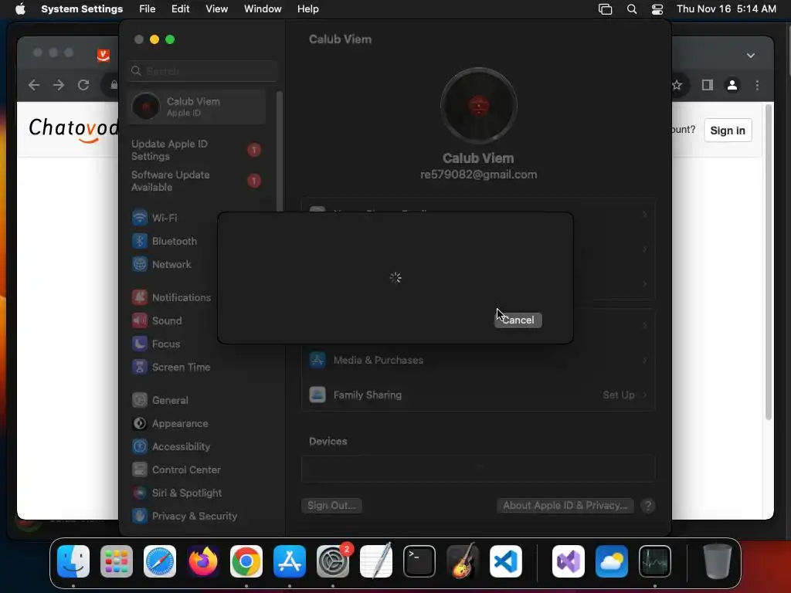This screenshot has height=593, width=791.
Task: Open Terminal from the Dock
Action: pos(419,561)
